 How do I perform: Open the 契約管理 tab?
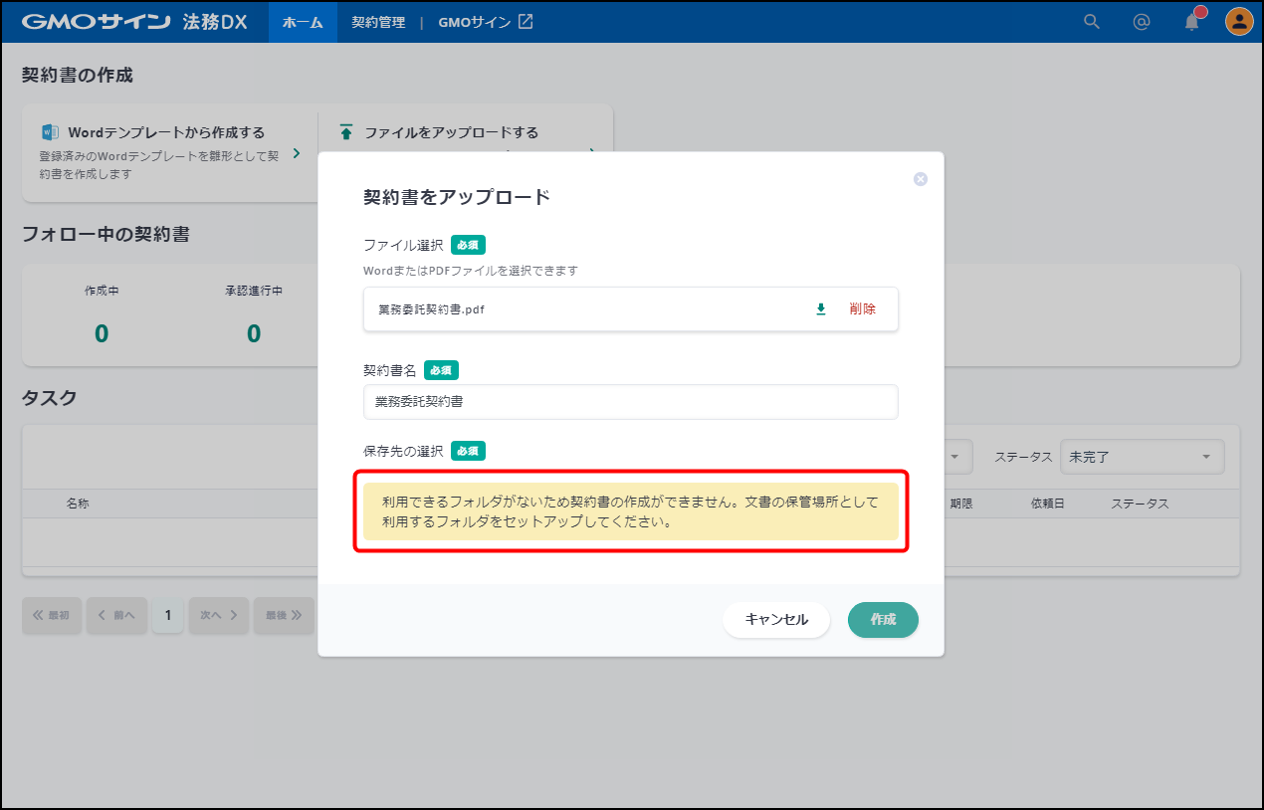378,22
